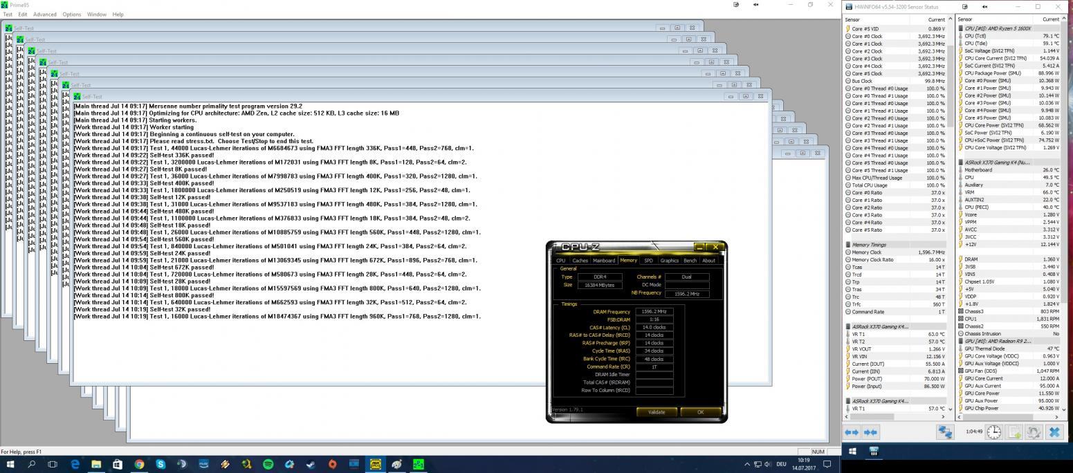This screenshot has height=473, width=1073.
Task: Open Prime95 Edit menu
Action: click(x=23, y=15)
